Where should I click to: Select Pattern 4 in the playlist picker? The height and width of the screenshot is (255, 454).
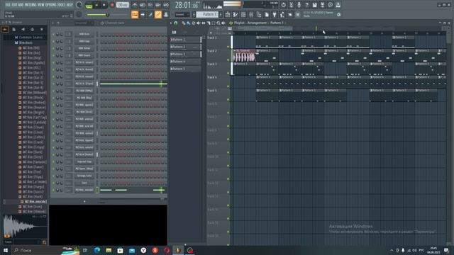click(185, 62)
